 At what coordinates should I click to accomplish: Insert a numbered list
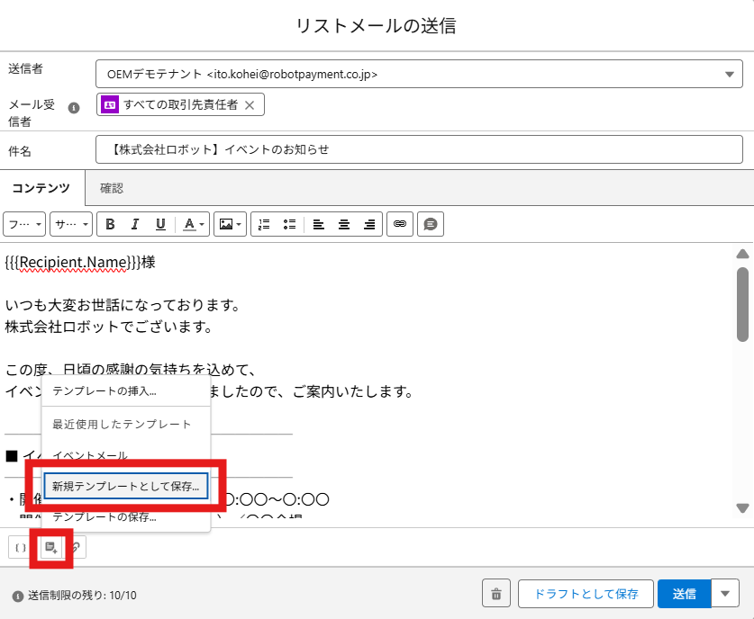pyautogui.click(x=266, y=224)
